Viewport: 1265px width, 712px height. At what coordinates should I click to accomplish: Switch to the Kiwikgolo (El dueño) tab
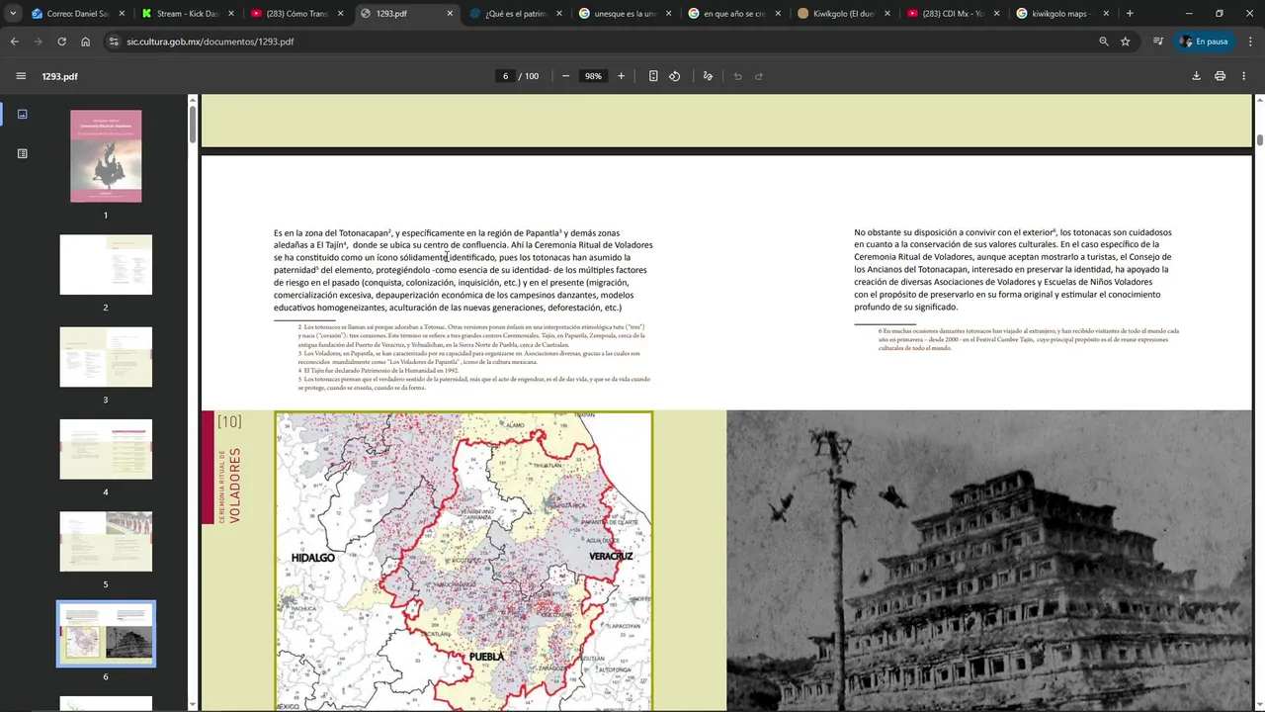pos(844,14)
